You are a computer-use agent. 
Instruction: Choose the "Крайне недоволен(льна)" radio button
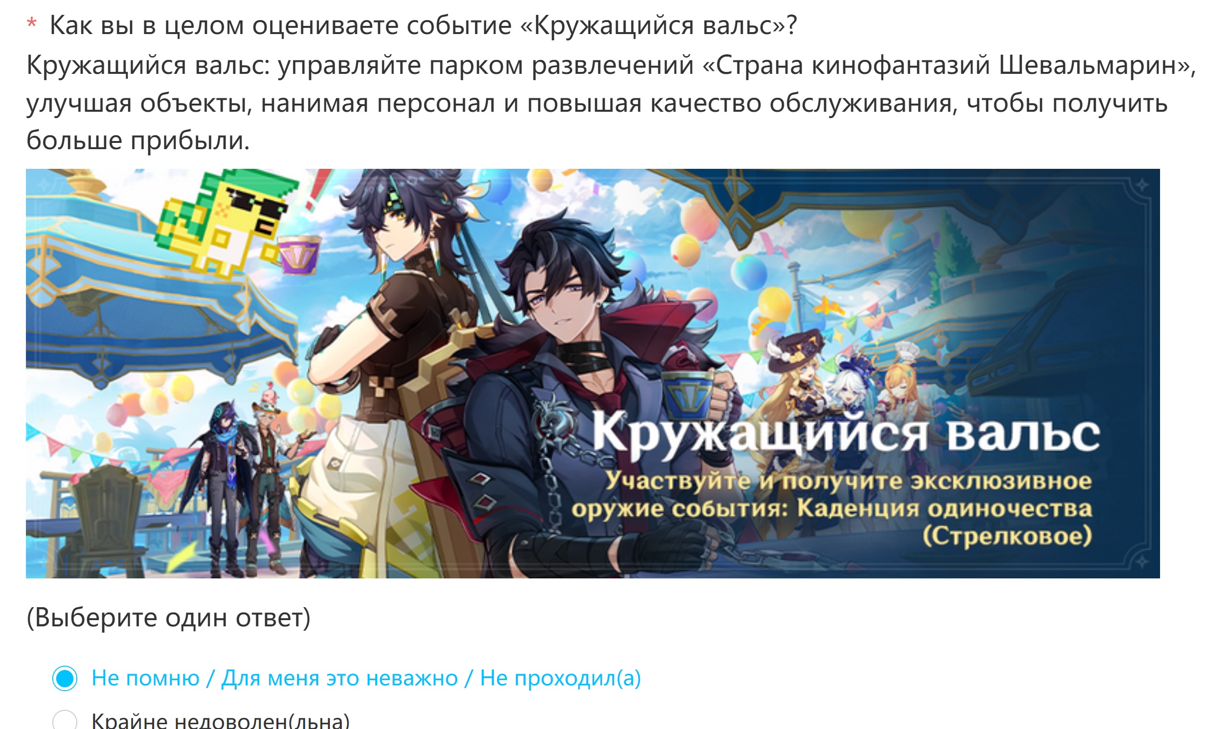point(65,720)
